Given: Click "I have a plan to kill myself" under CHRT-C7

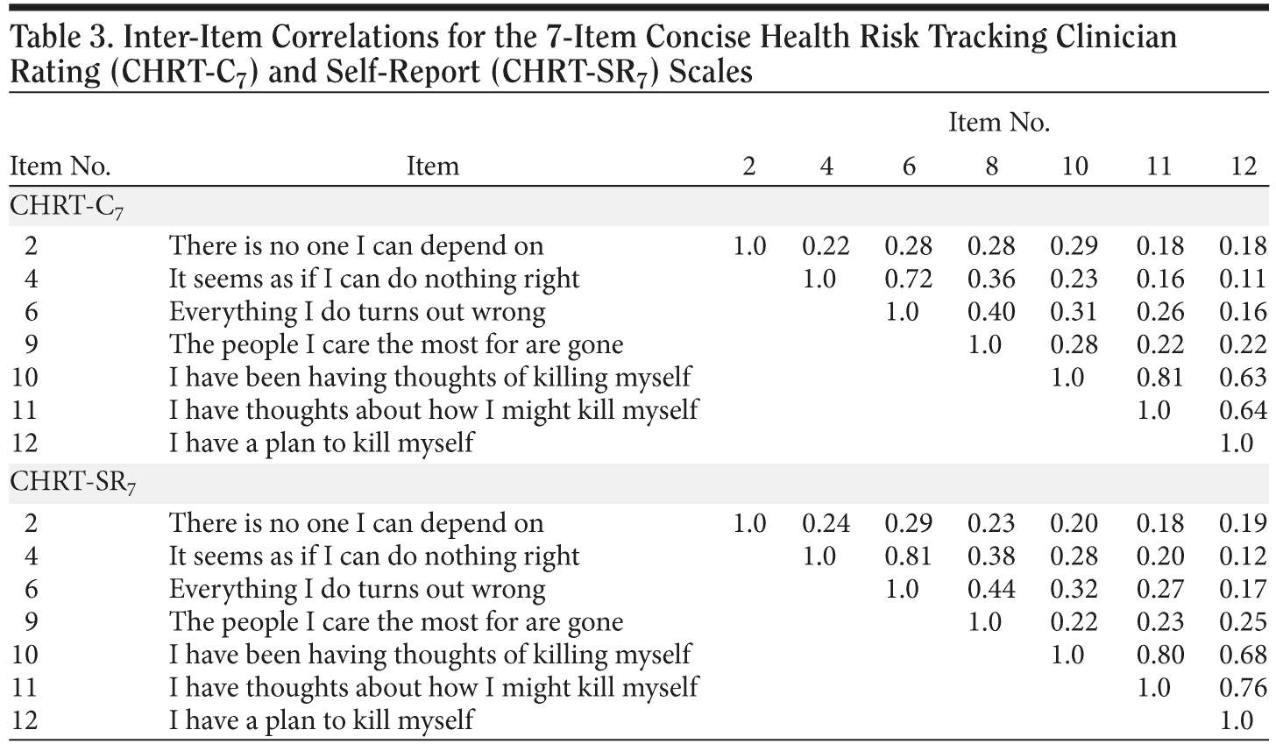Looking at the screenshot, I should [x=321, y=443].
